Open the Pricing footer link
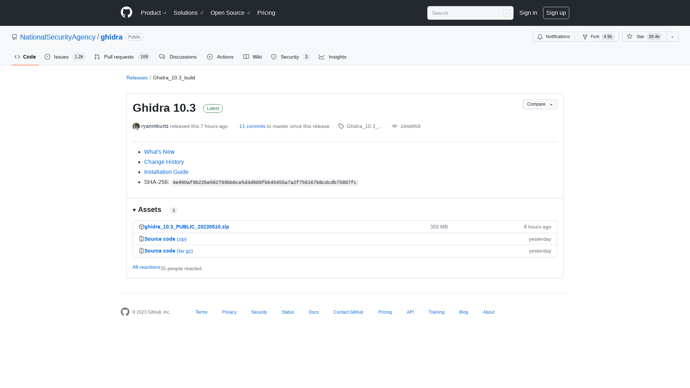Image resolution: width=690 pixels, height=388 pixels. (385, 312)
